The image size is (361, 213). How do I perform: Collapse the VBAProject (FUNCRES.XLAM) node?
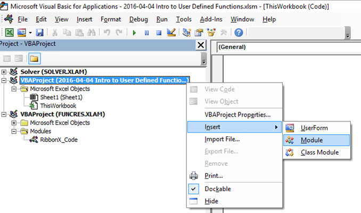tap(4, 114)
